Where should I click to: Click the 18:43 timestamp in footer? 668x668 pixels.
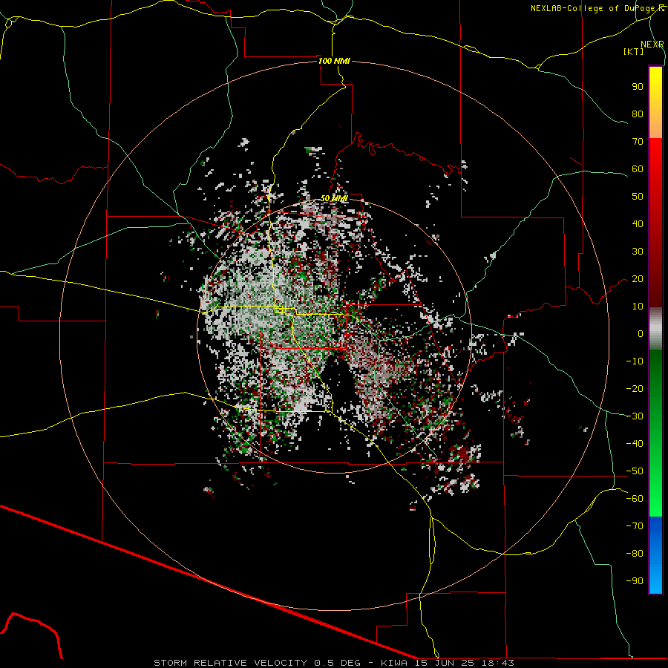coord(498,663)
